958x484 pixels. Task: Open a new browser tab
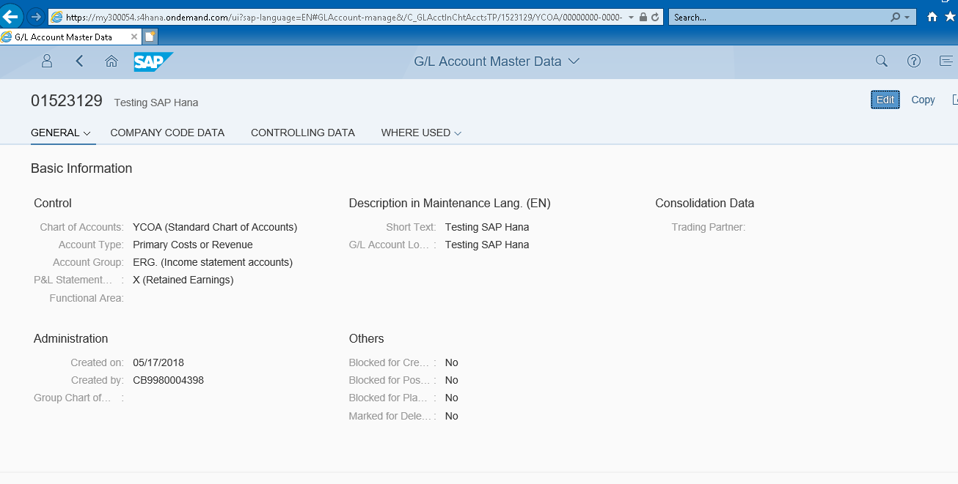(150, 37)
